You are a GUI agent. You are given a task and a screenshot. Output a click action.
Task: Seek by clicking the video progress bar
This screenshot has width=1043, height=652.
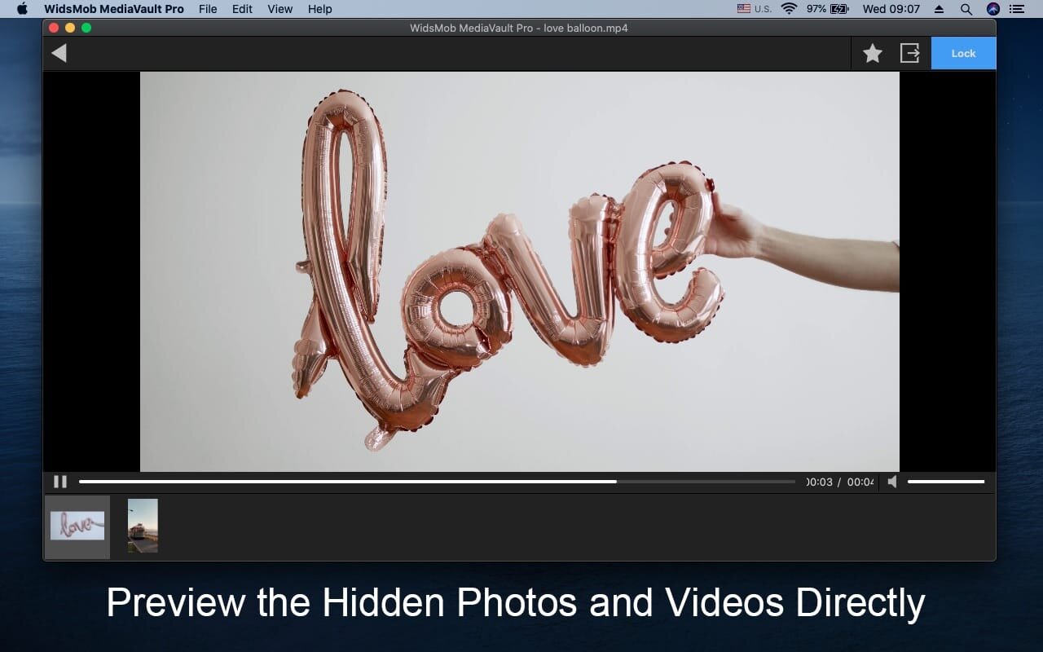point(437,482)
